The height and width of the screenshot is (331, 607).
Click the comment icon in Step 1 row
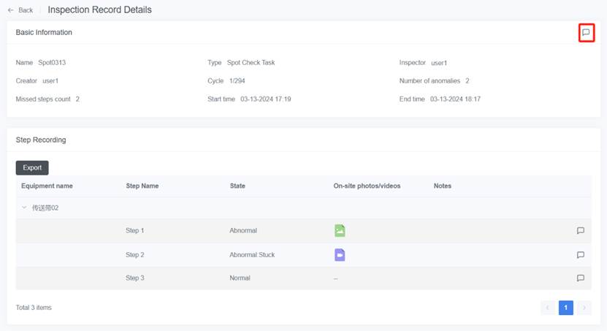click(x=581, y=231)
